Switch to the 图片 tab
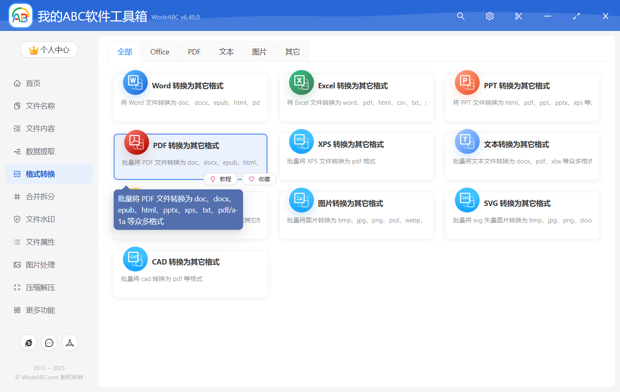The image size is (620, 392). pyautogui.click(x=259, y=51)
